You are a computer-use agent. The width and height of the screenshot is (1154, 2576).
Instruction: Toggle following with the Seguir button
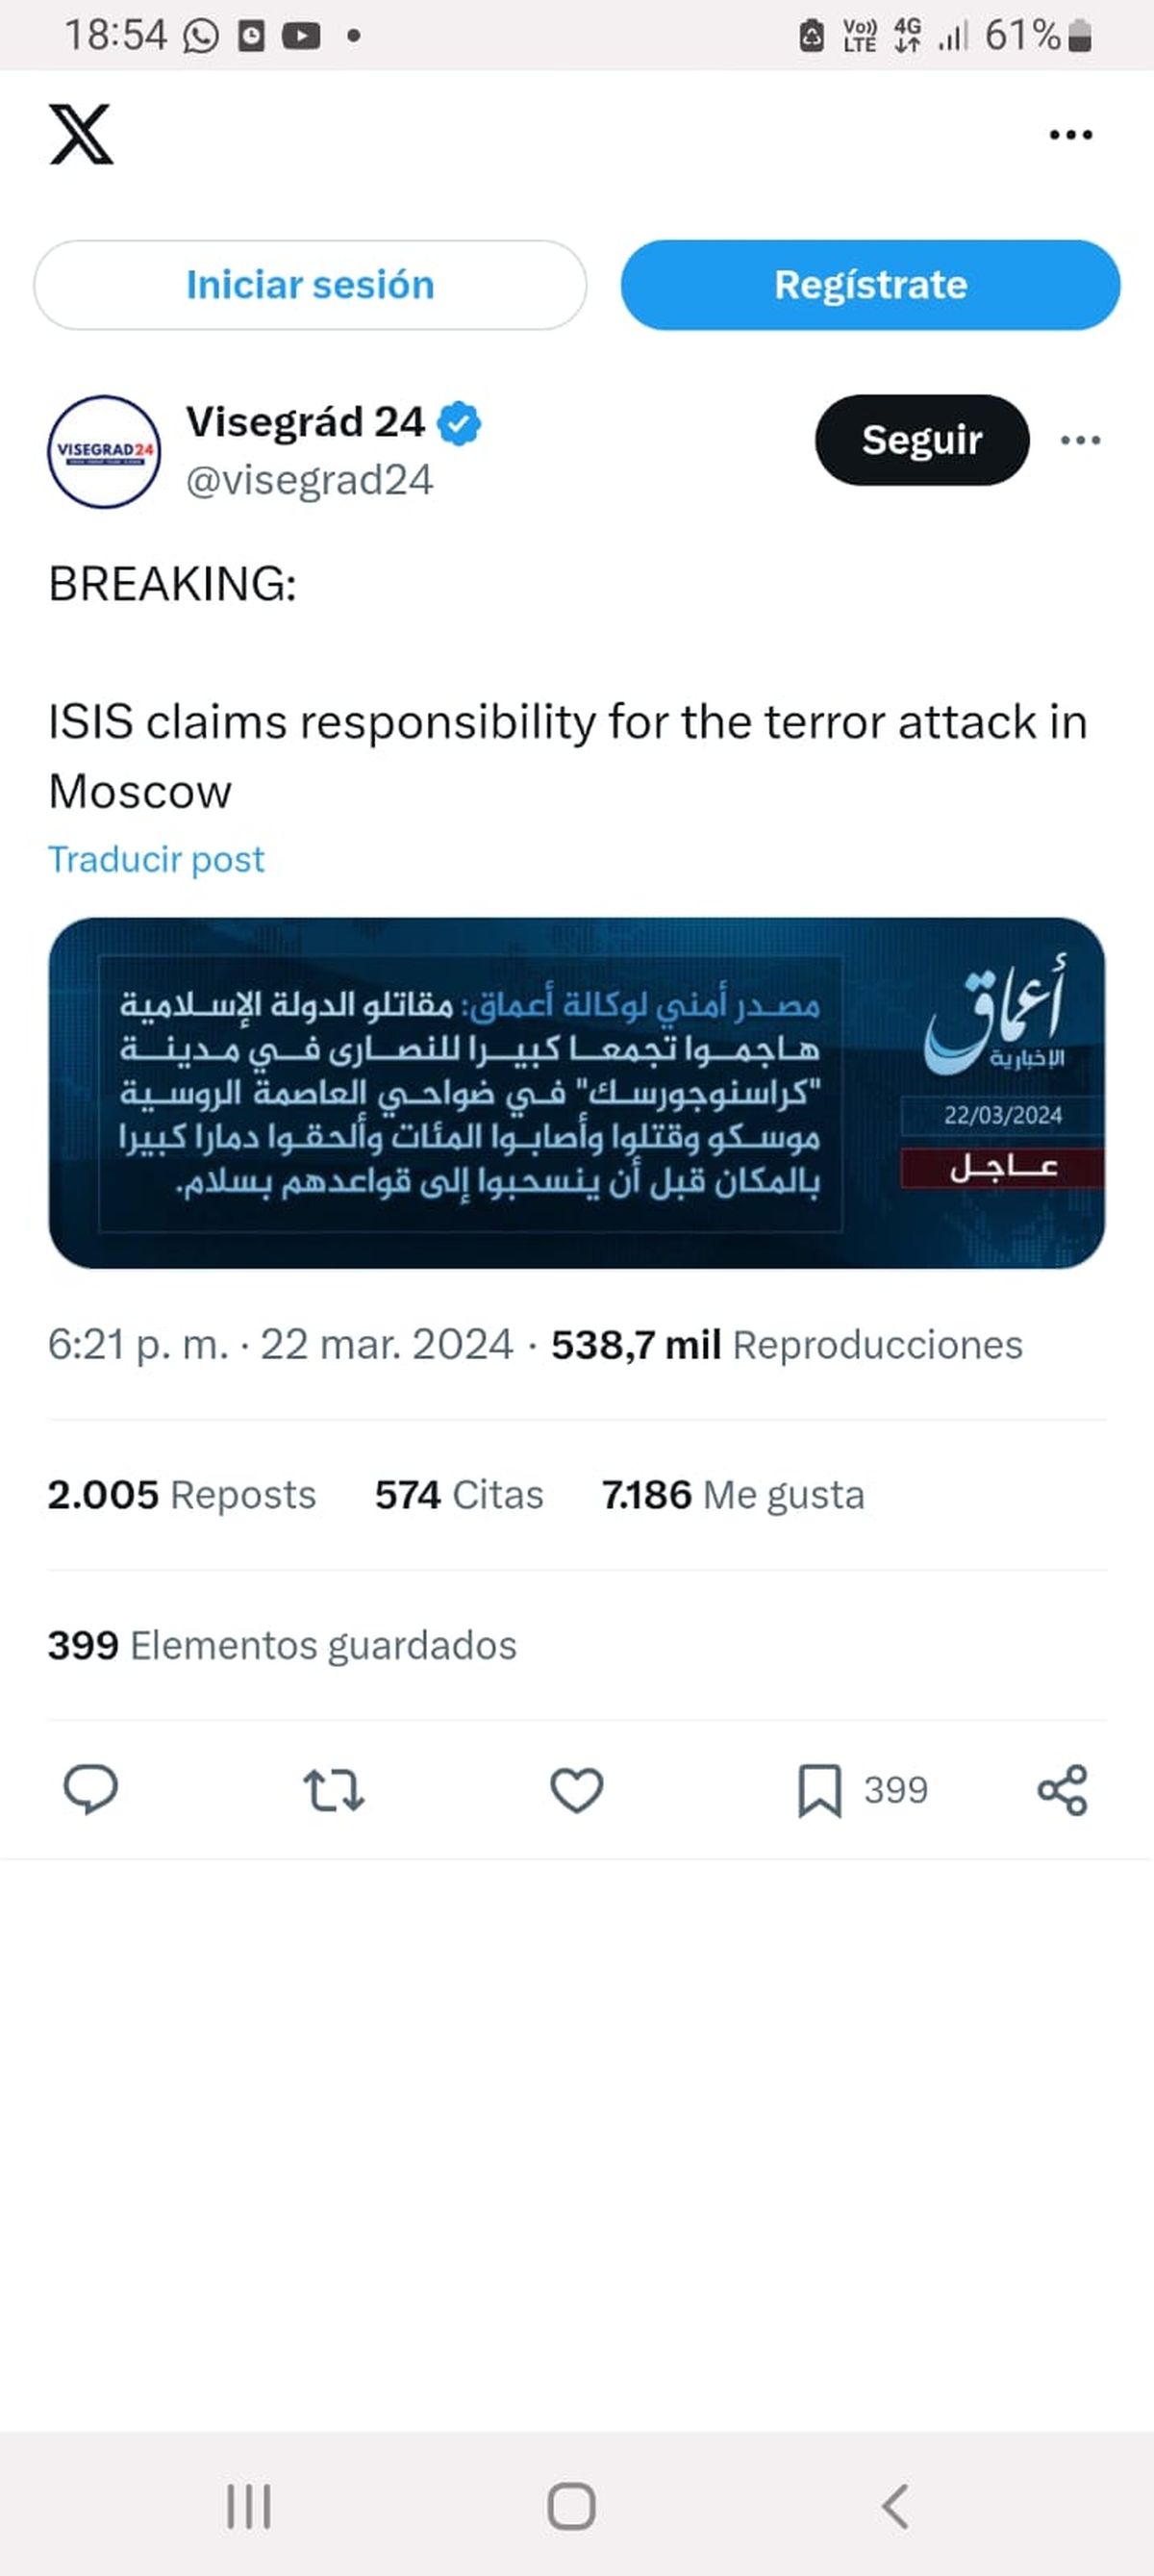pyautogui.click(x=920, y=440)
